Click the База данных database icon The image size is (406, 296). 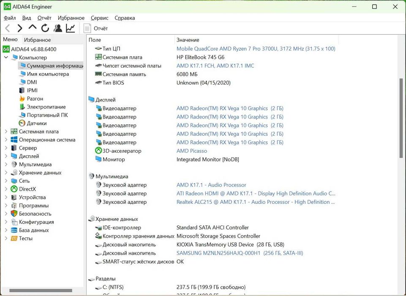(14, 230)
